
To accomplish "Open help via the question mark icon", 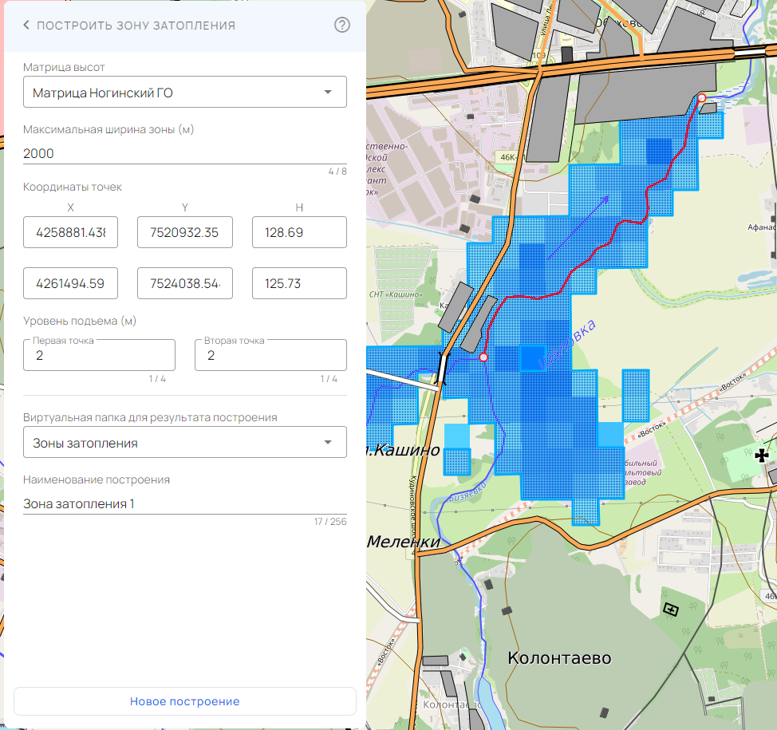I will pos(341,25).
